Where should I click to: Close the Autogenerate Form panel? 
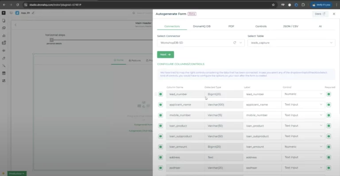pos(334,14)
